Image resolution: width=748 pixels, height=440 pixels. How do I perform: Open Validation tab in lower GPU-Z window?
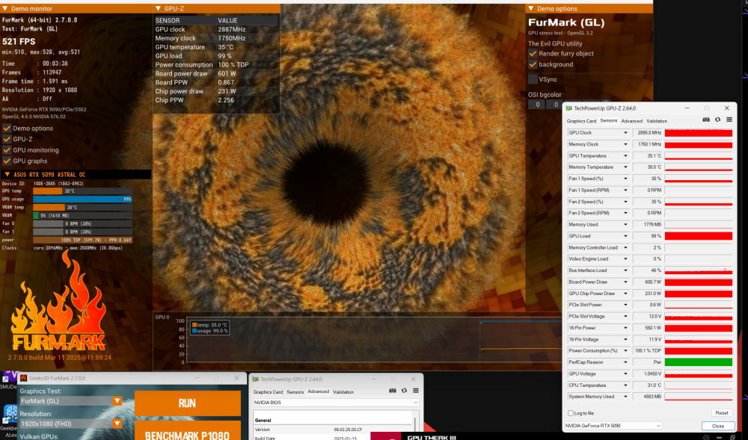(343, 392)
